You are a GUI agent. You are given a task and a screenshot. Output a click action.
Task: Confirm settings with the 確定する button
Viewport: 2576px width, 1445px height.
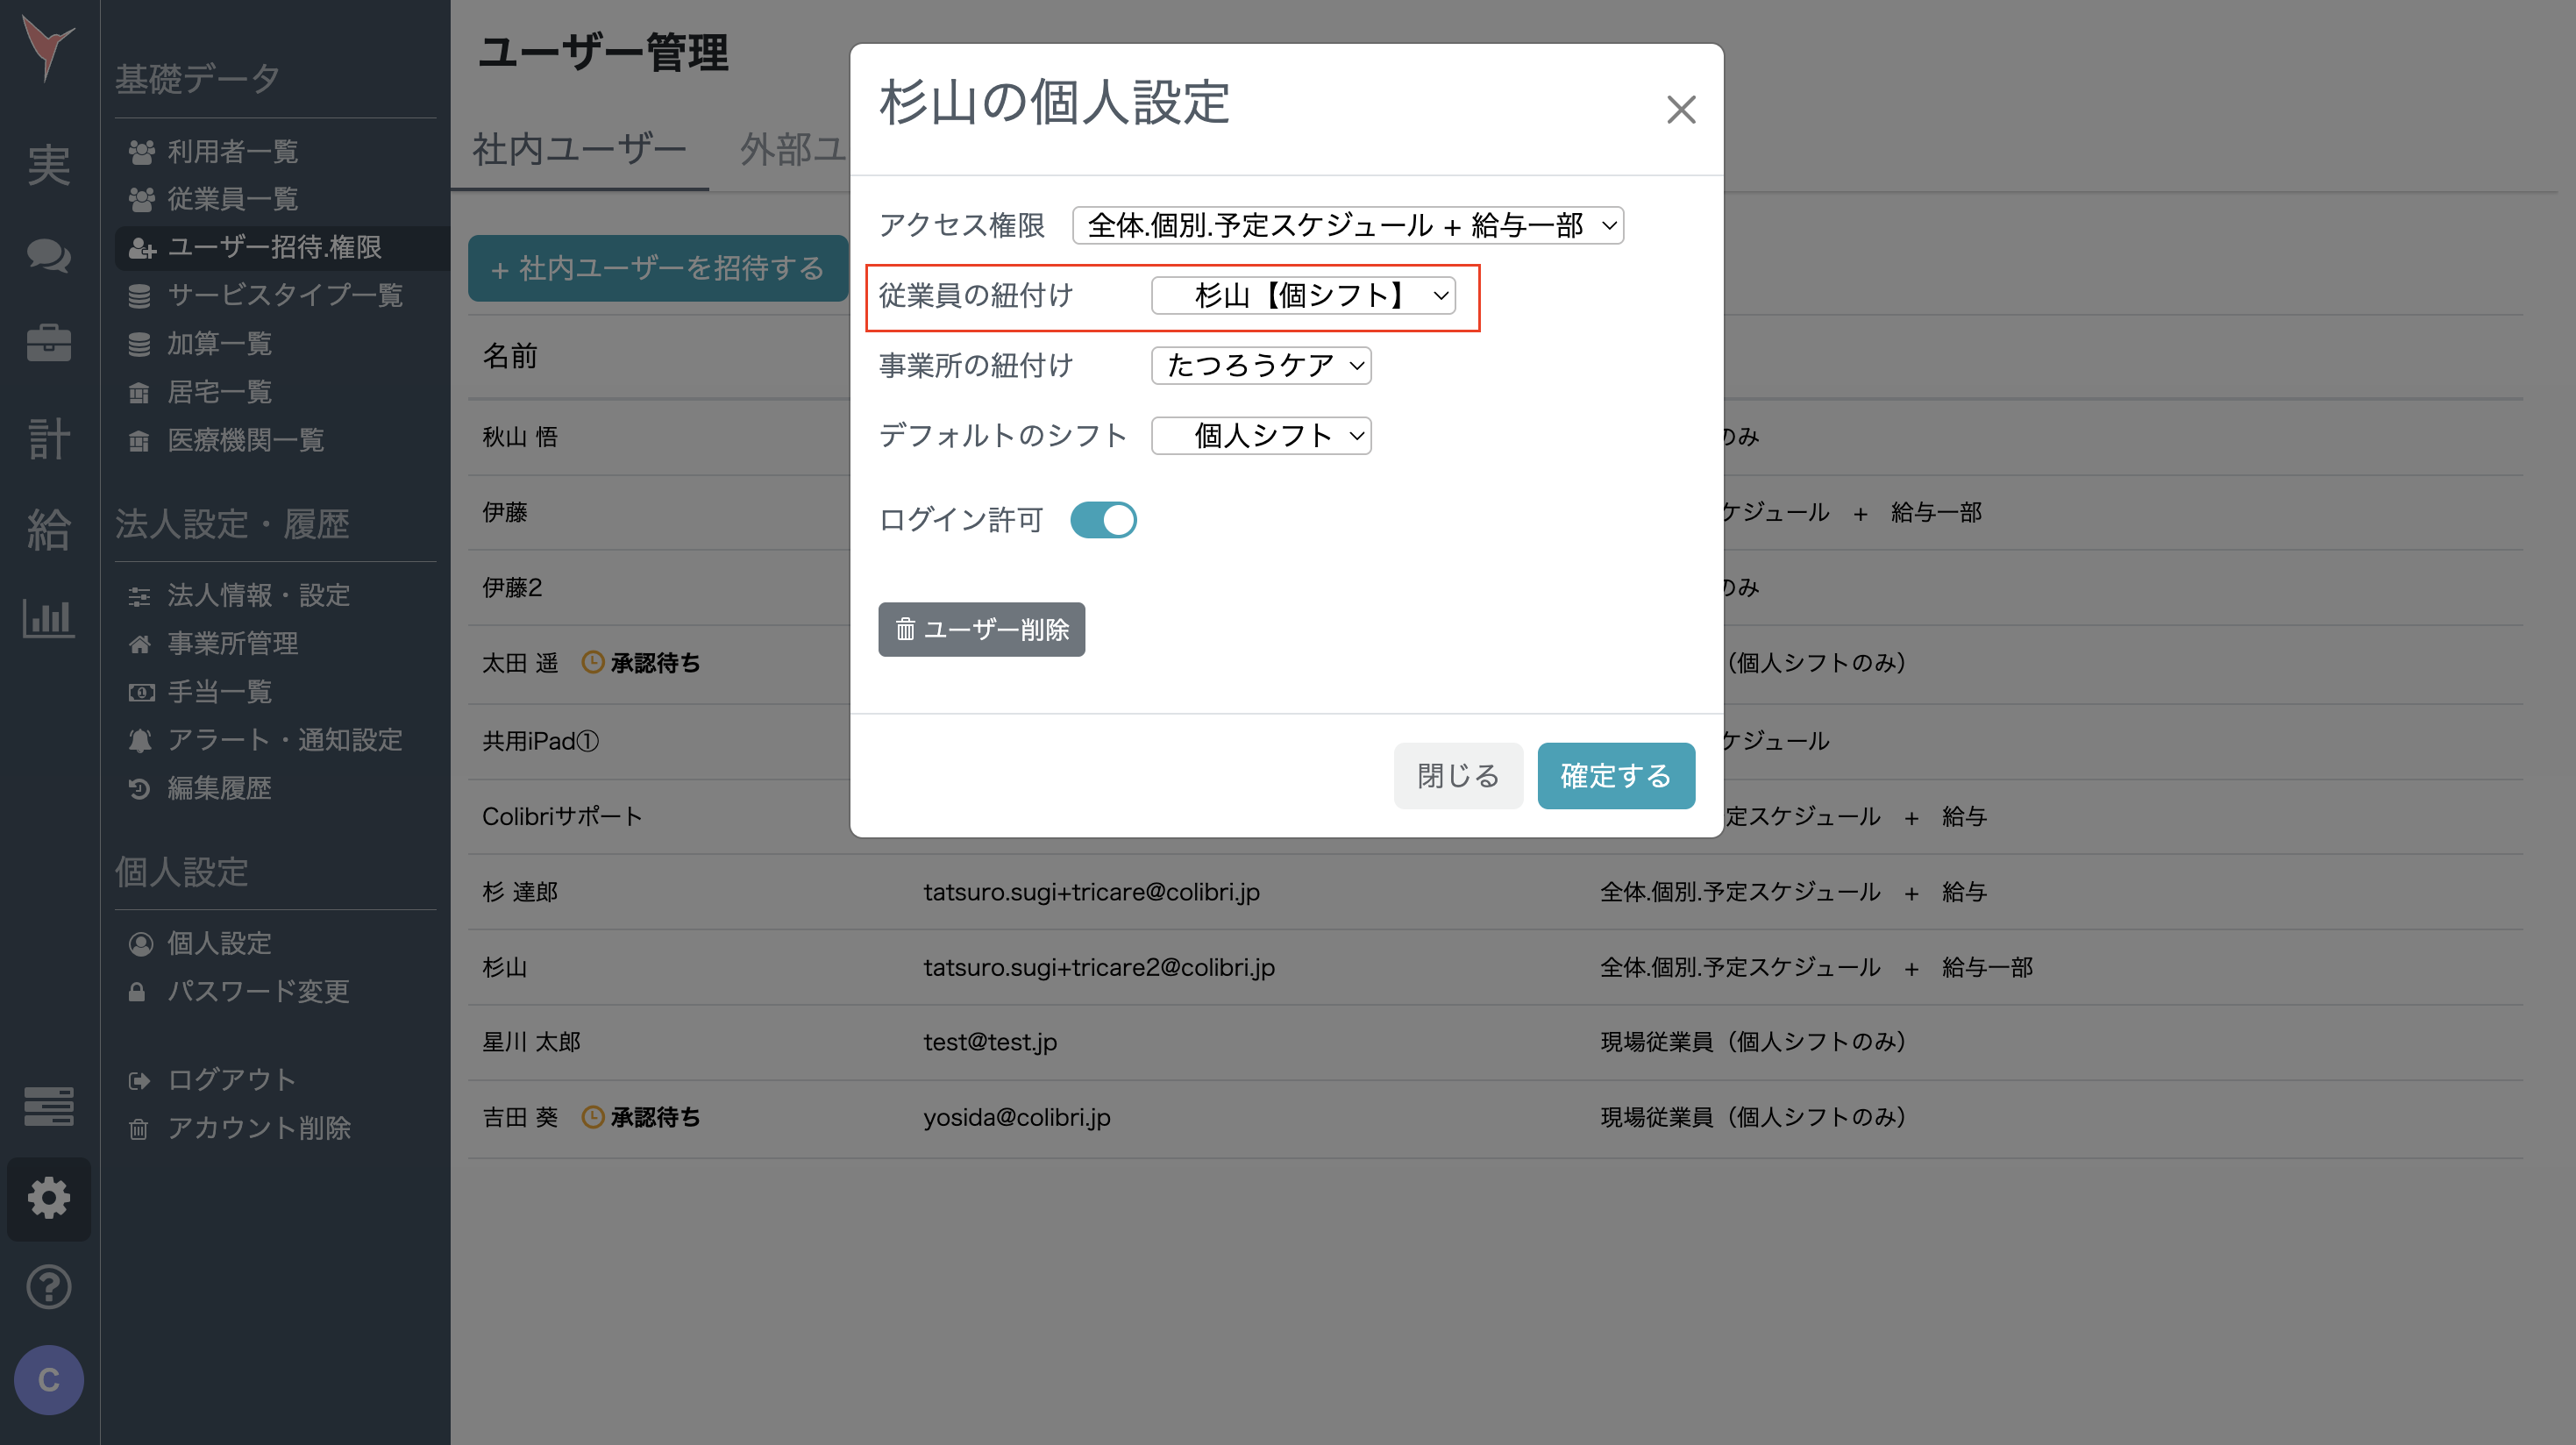click(1615, 775)
